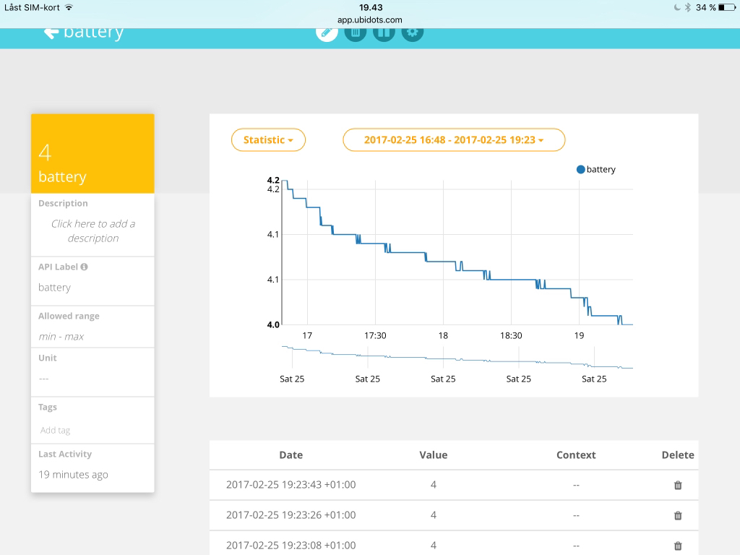Click the Date column header

[291, 455]
